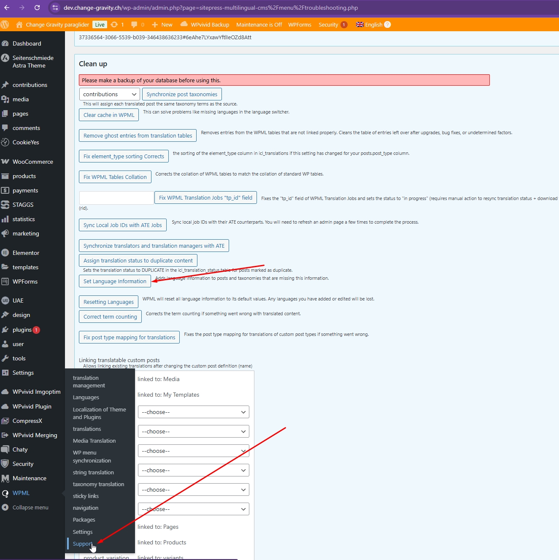Click the WordPress logo in admin bar
The width and height of the screenshot is (559, 560).
[x=5, y=24]
